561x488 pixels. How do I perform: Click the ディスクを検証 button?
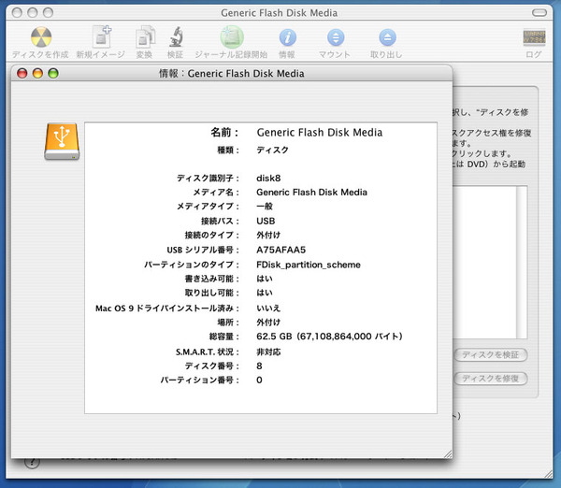(492, 355)
